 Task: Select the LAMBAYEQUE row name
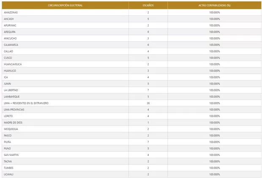tap(12, 97)
